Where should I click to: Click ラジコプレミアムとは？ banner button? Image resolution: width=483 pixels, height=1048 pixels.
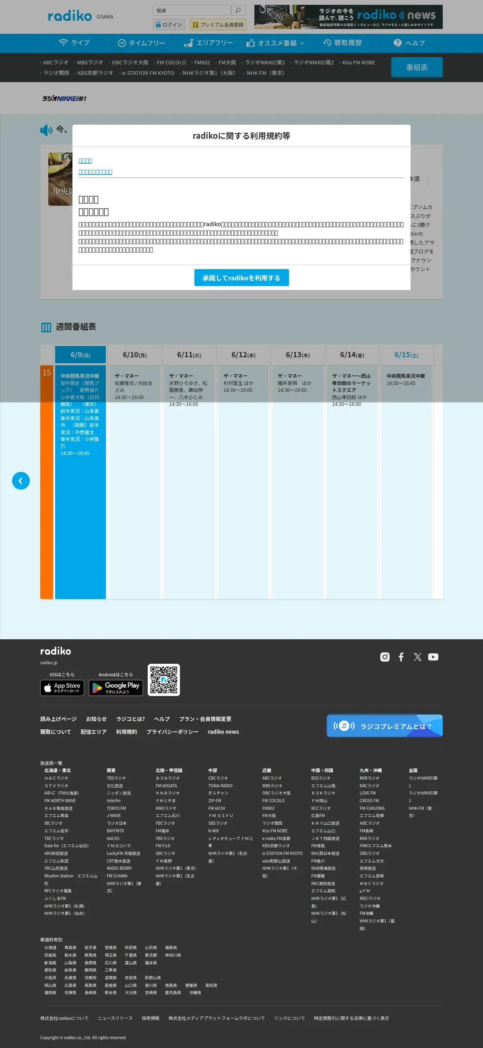[384, 726]
